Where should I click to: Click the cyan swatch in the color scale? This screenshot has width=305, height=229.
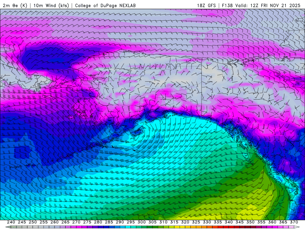[x=128, y=227]
